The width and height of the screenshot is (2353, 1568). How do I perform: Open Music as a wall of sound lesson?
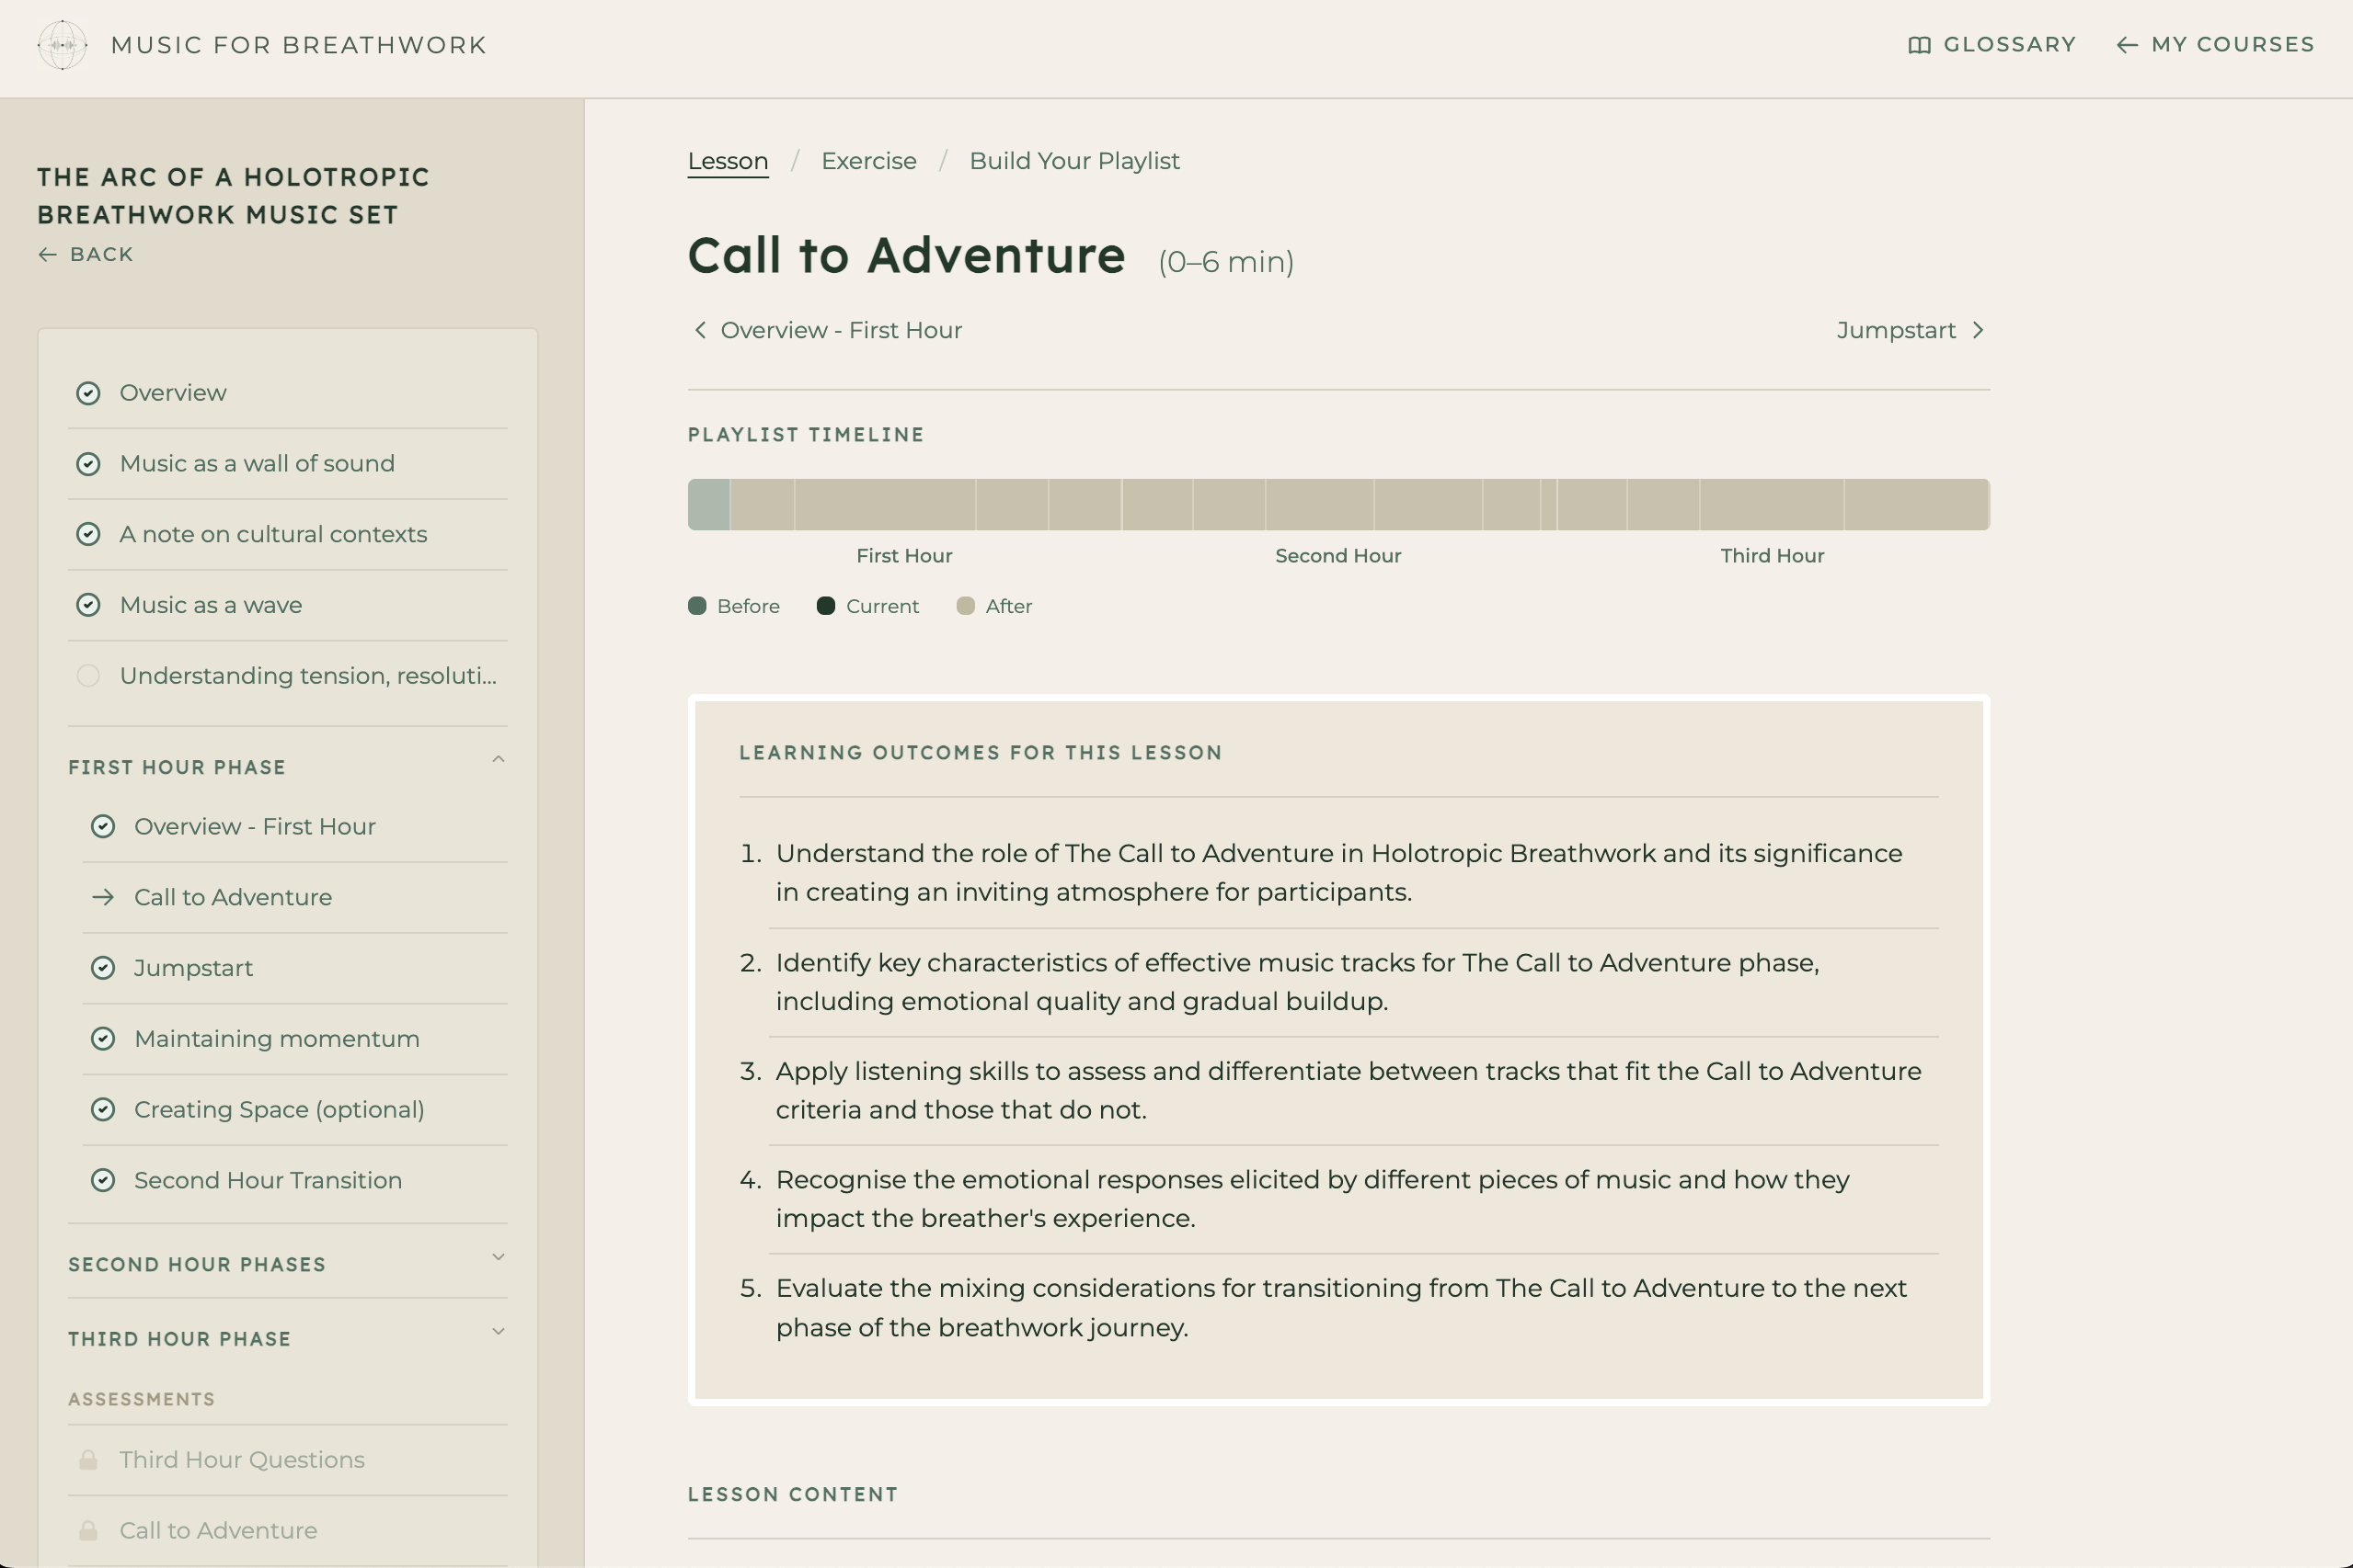pyautogui.click(x=287, y=464)
